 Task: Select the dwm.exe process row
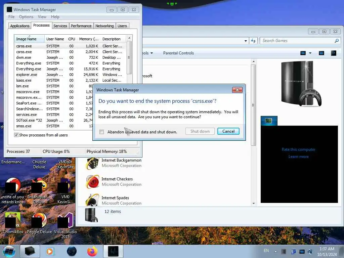click(x=70, y=57)
